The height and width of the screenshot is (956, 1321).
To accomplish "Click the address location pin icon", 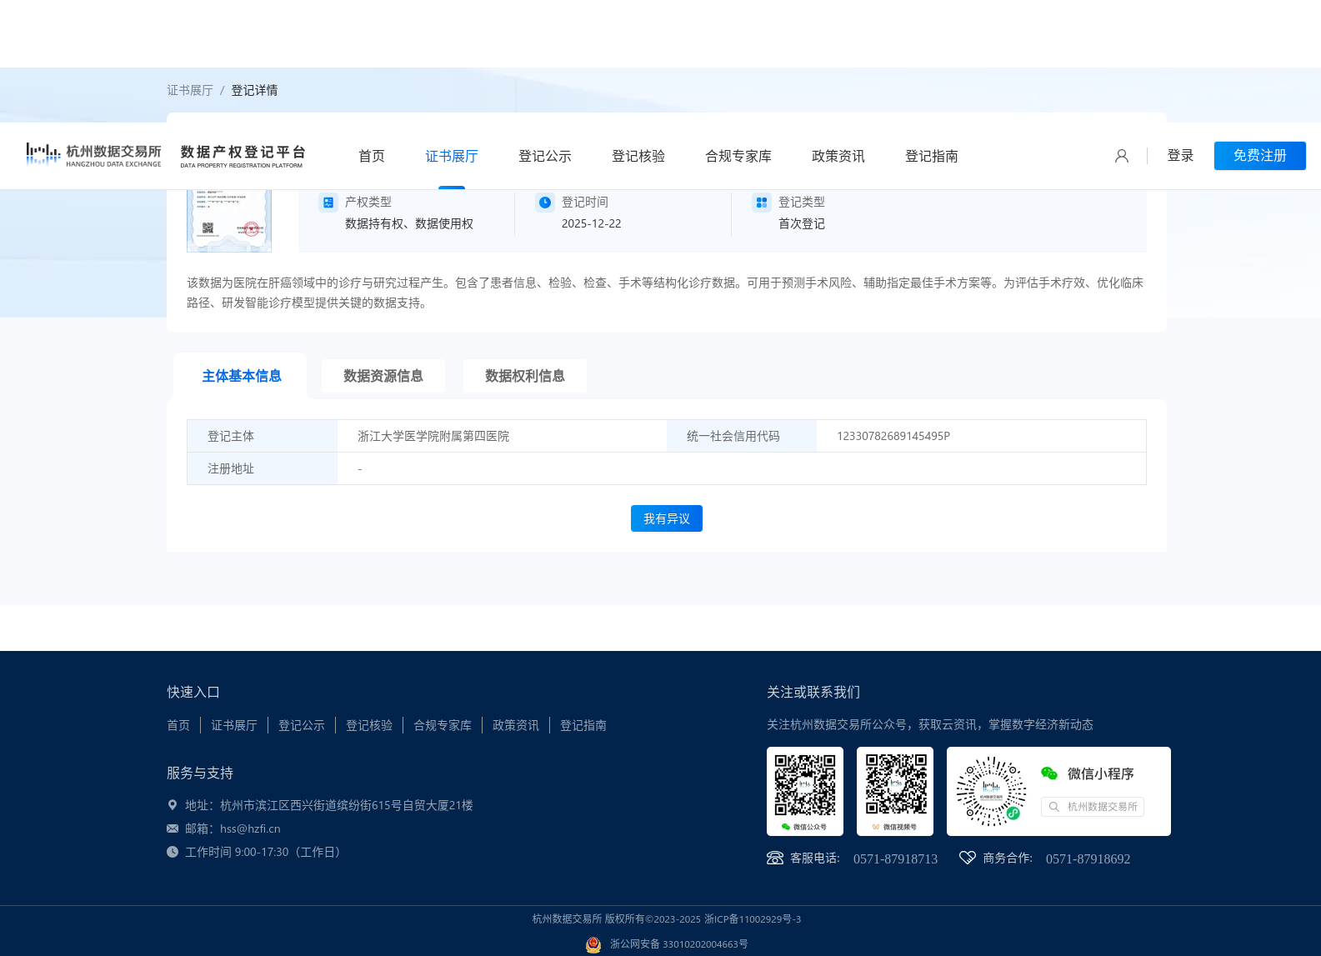I will pyautogui.click(x=173, y=805).
